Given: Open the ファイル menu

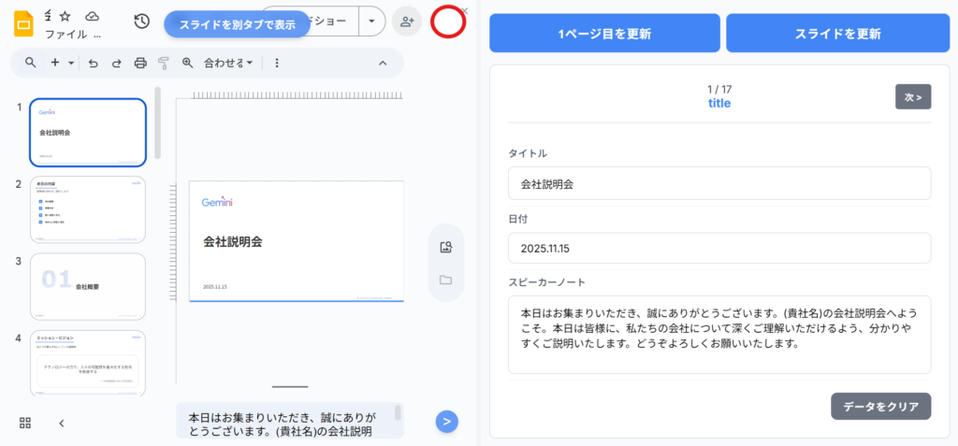Looking at the screenshot, I should pos(66,35).
